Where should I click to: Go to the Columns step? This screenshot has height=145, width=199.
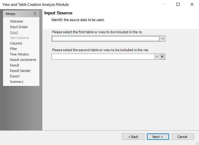[x=16, y=43]
